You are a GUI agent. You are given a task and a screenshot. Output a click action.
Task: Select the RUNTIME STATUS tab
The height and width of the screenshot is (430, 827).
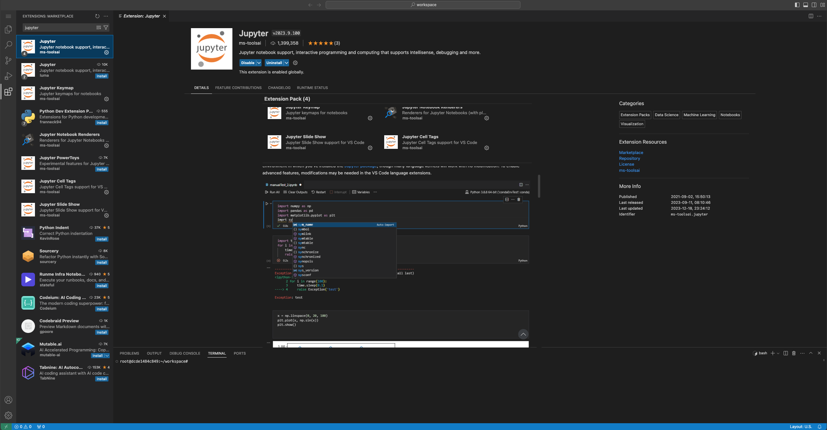click(x=312, y=88)
